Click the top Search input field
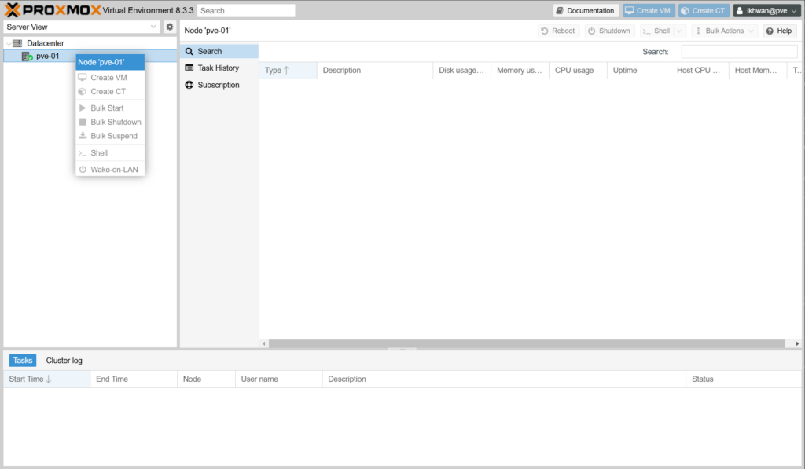This screenshot has width=805, height=469. (246, 11)
